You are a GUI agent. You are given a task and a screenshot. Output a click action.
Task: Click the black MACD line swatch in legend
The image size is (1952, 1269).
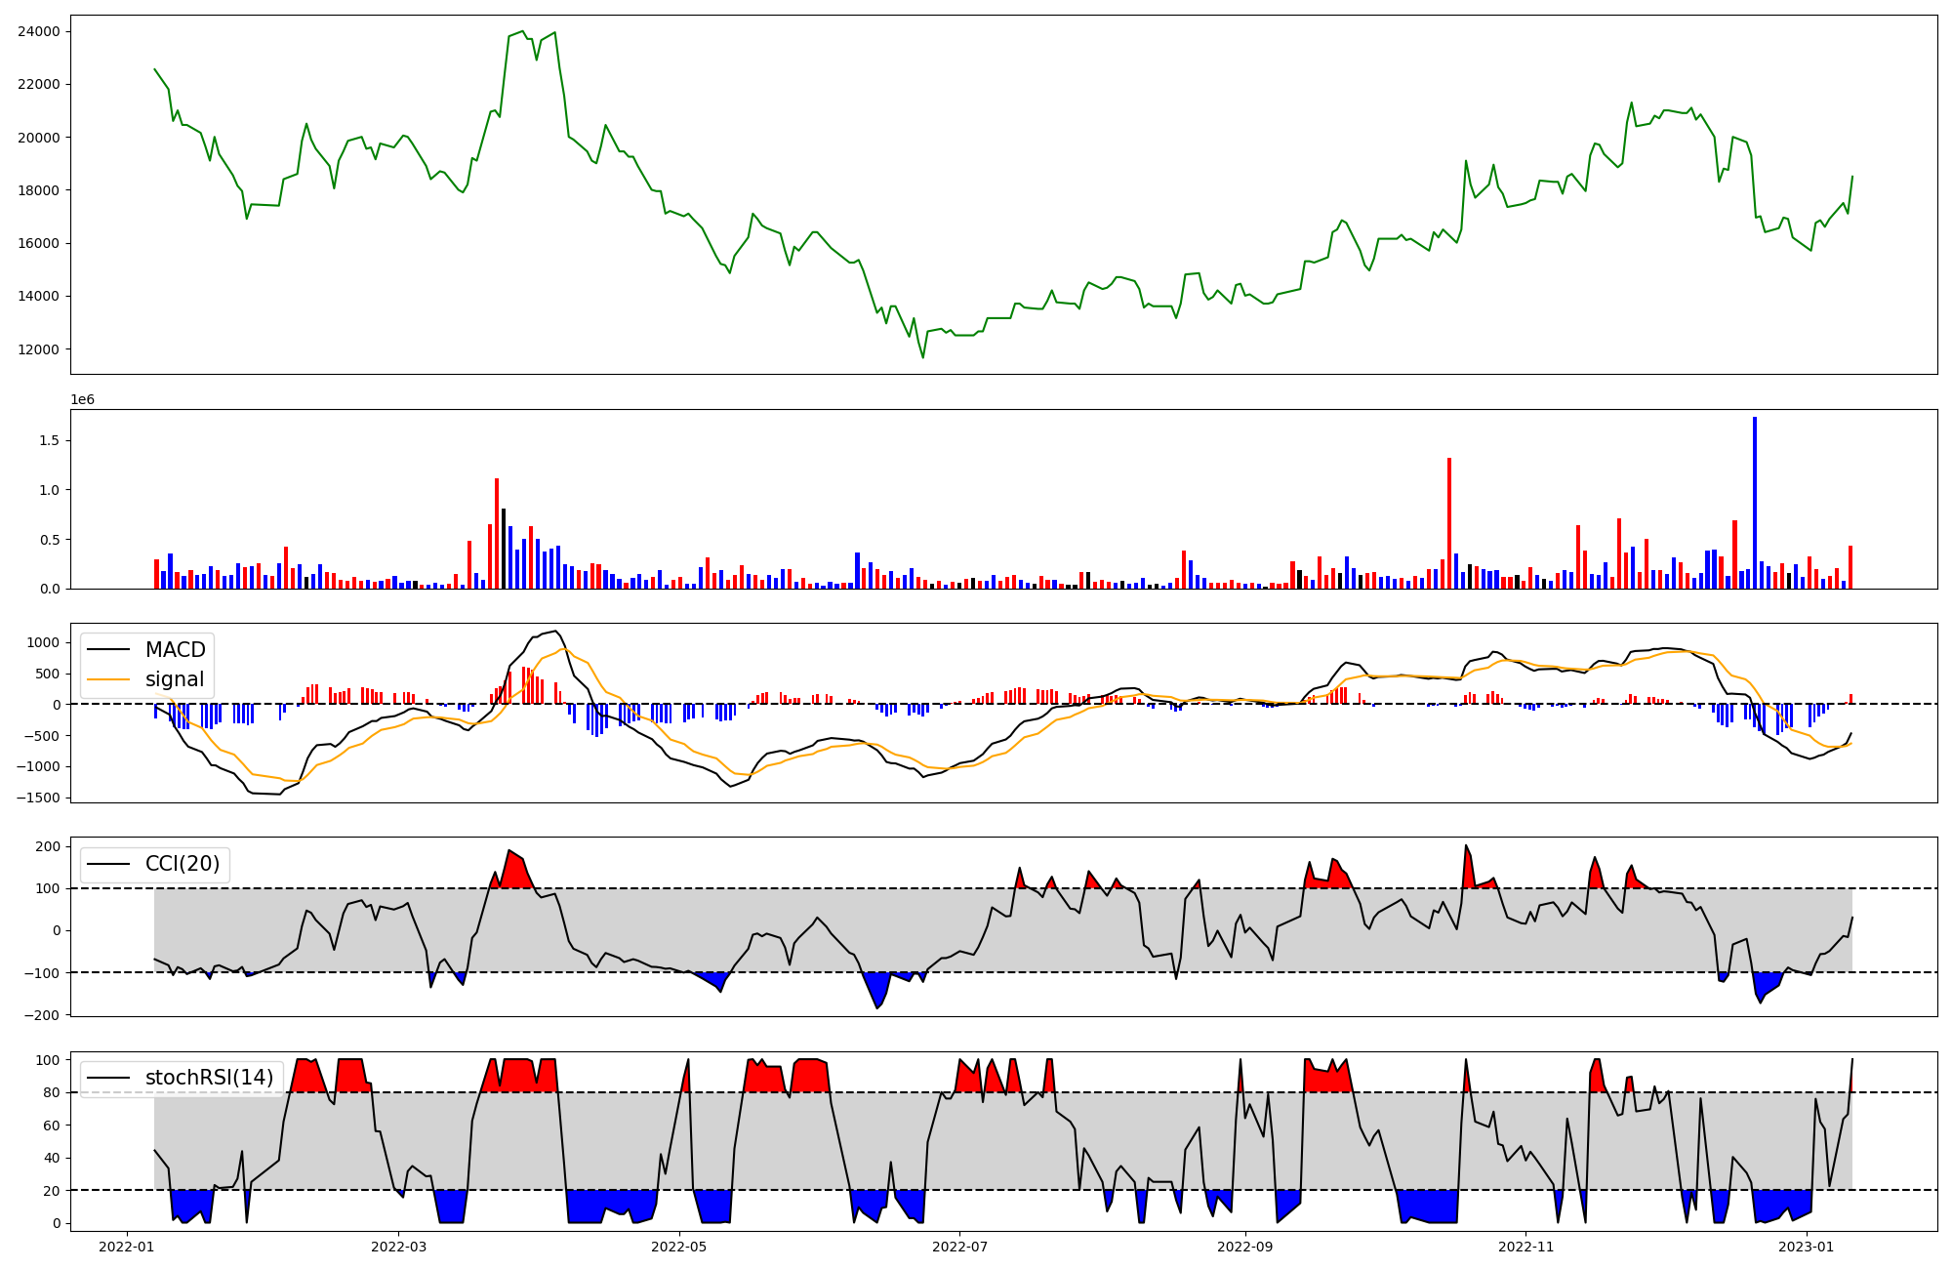click(106, 650)
